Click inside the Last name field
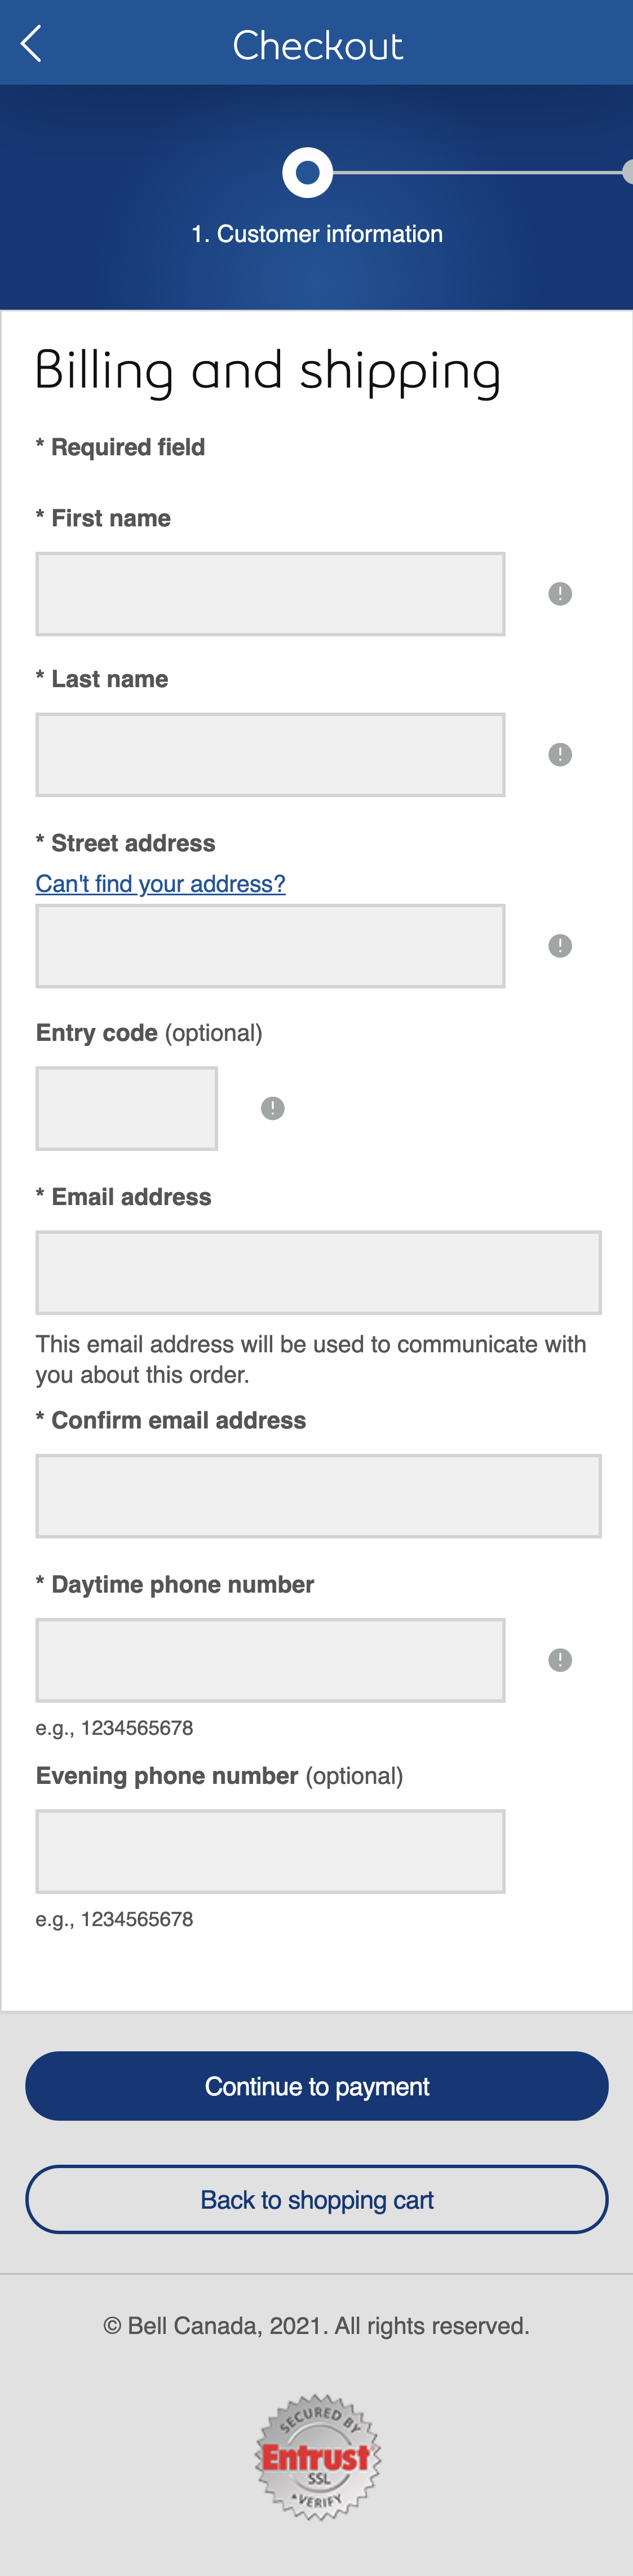 (x=269, y=753)
